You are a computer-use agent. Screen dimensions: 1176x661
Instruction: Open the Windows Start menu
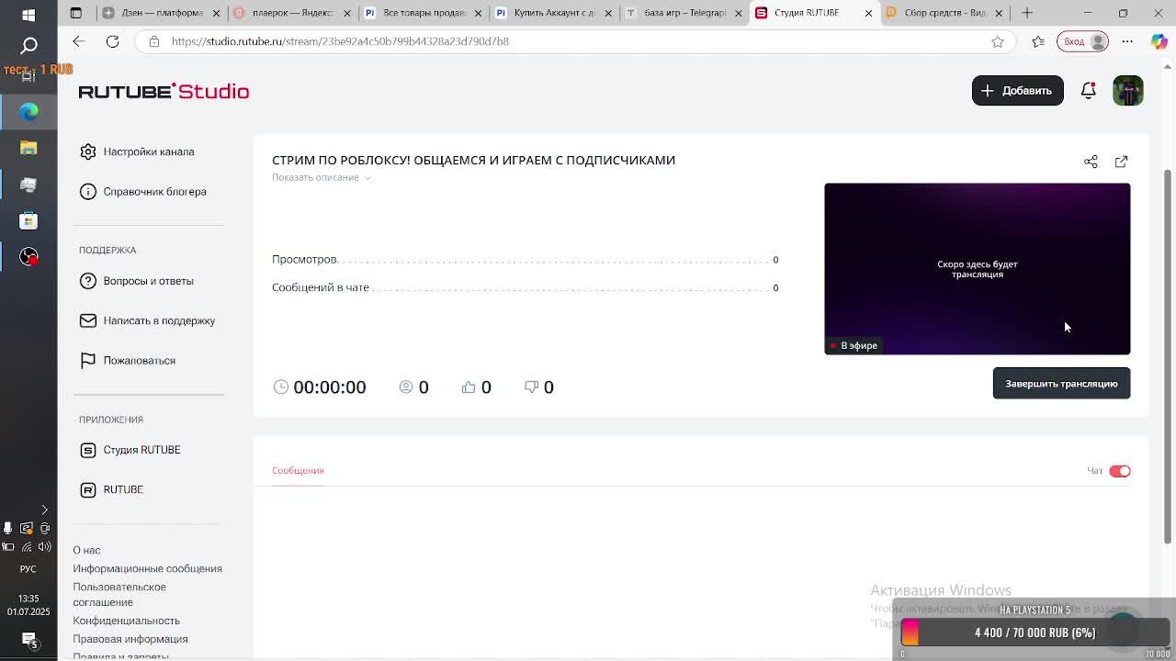coord(28,15)
